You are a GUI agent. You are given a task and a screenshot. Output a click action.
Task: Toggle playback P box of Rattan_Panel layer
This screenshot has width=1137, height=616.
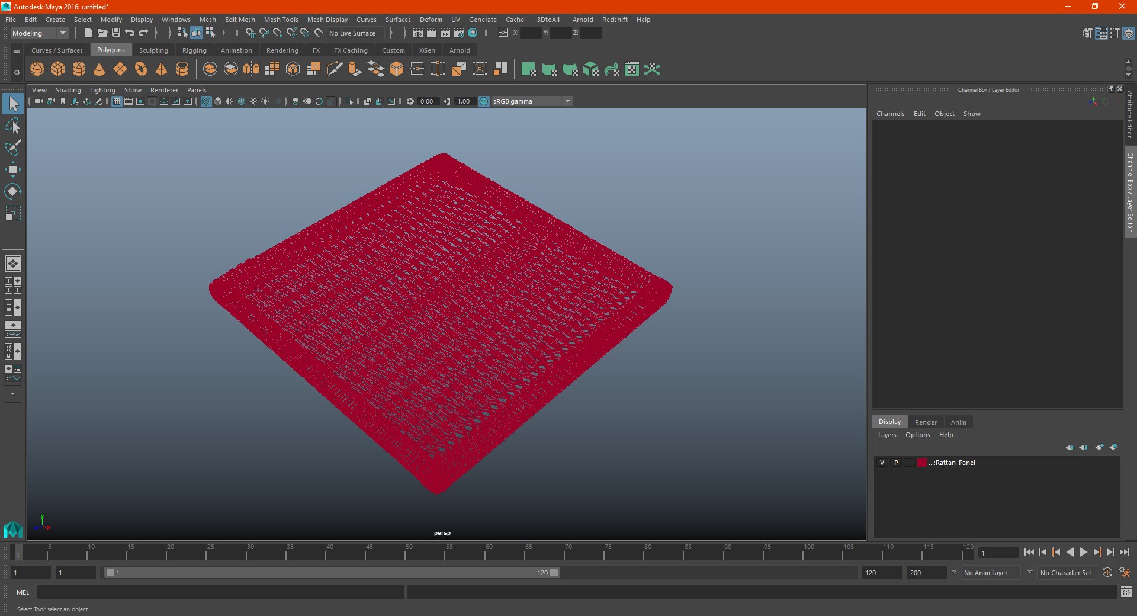(896, 463)
